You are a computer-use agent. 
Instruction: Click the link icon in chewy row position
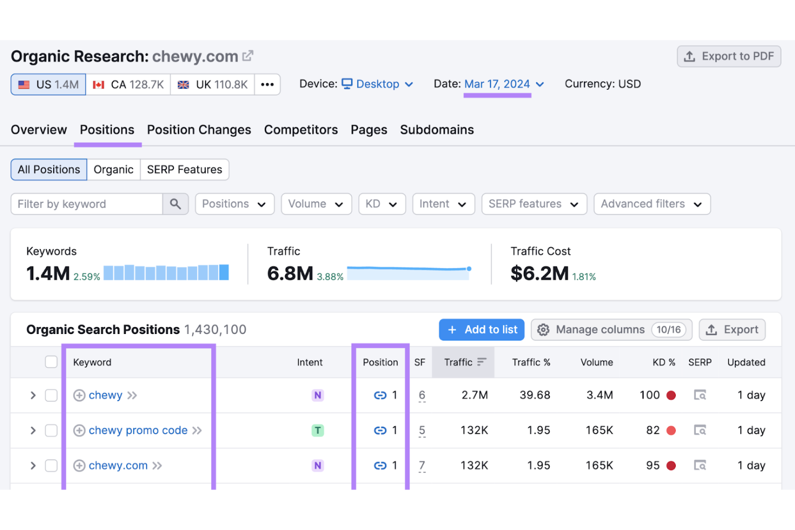coord(380,395)
